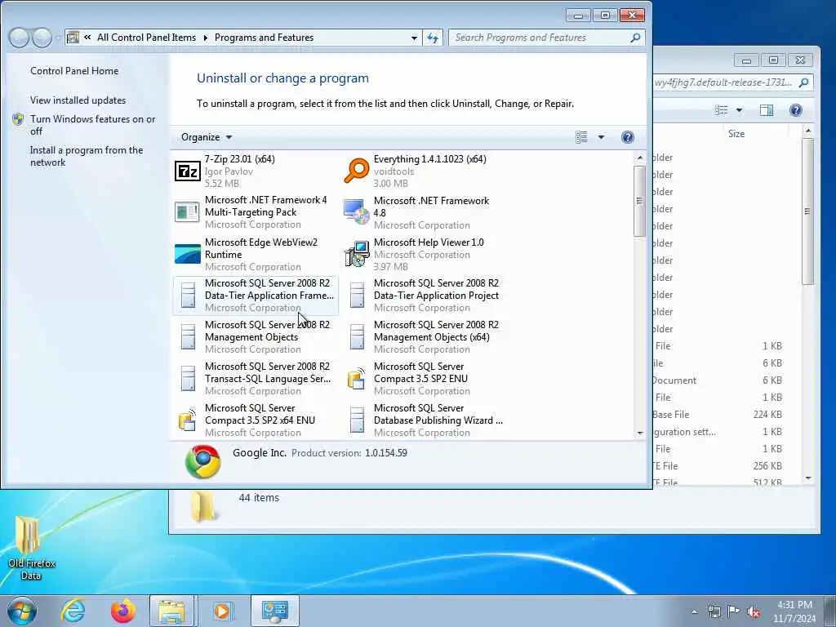836x627 pixels.
Task: Click the Programs and Features breadcrumb
Action: (264, 38)
